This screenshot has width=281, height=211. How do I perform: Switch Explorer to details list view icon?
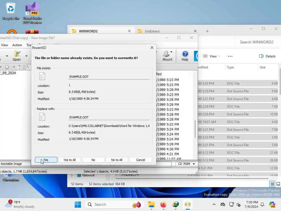click(x=272, y=184)
